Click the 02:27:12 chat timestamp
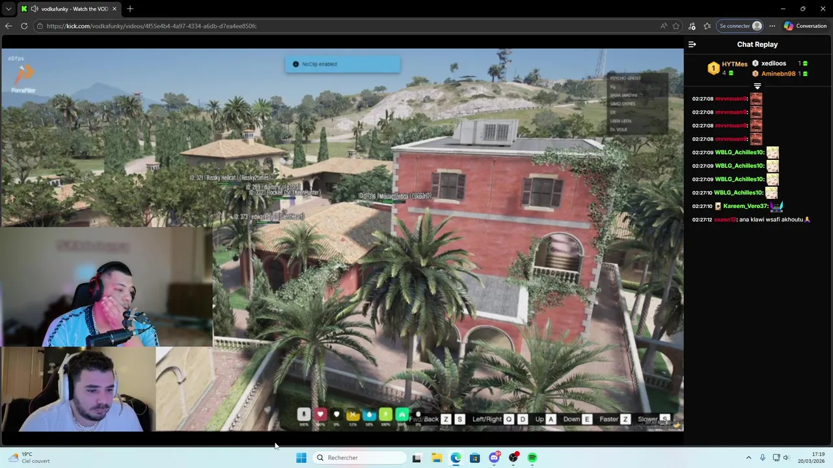Image resolution: width=833 pixels, height=468 pixels. pos(702,220)
